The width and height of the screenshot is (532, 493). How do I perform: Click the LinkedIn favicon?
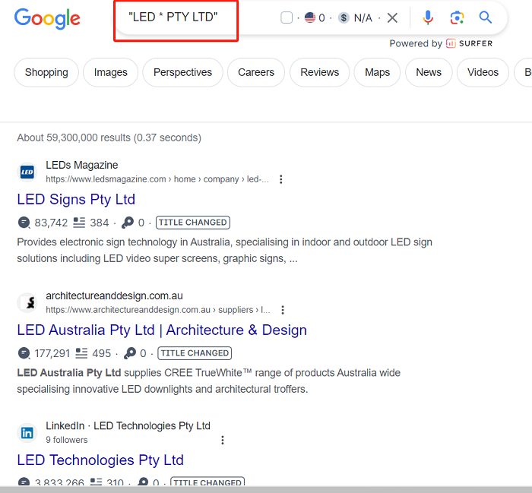(27, 433)
